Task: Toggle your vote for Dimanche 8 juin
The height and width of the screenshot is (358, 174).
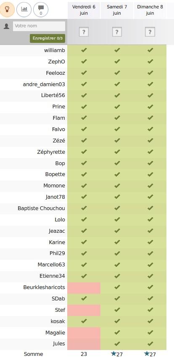Action: pos(150,32)
